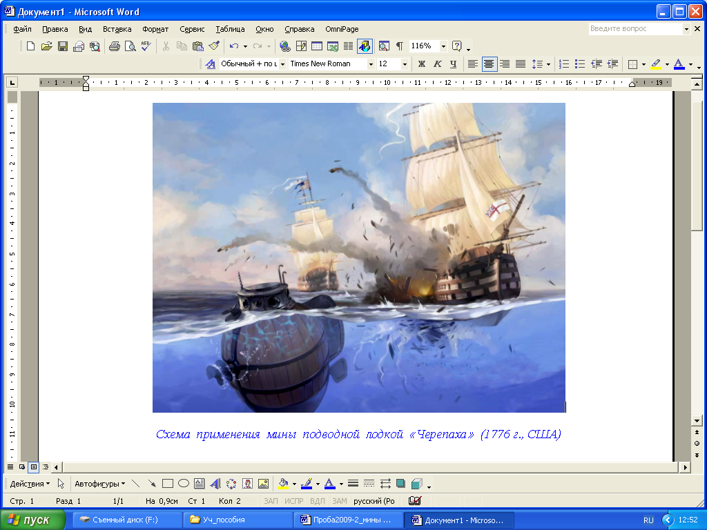Image resolution: width=707 pixels, height=530 pixels.
Task: Open the Действия drawing menu
Action: coord(30,484)
